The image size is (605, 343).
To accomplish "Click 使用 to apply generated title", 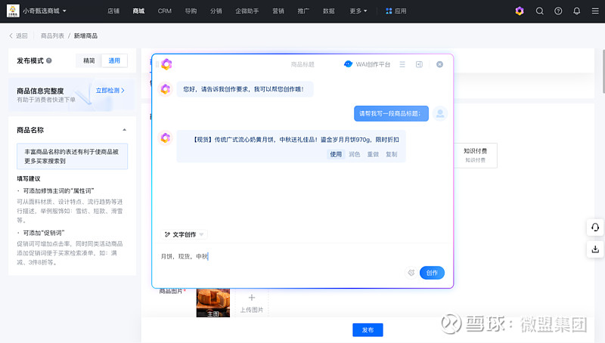I will tap(336, 154).
